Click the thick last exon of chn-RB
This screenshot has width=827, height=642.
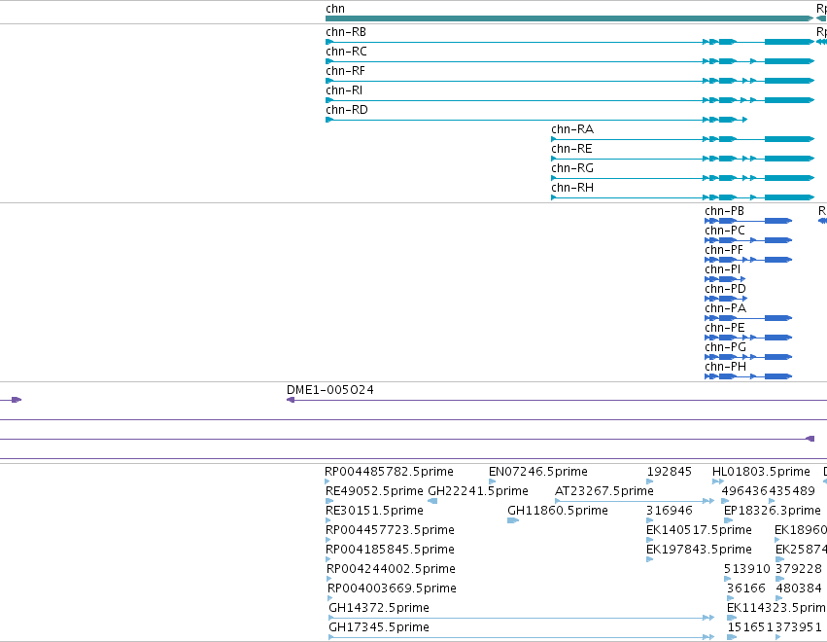pos(788,42)
